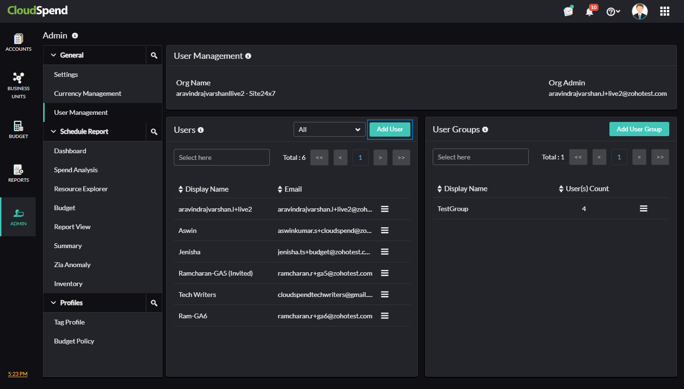Collapse the Profiles section
The image size is (684, 389).
[x=53, y=303]
